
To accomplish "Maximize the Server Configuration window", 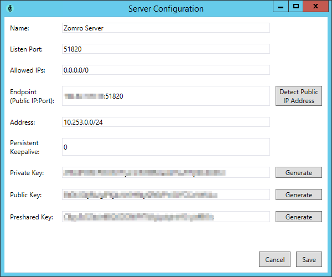I will pos(296,7).
